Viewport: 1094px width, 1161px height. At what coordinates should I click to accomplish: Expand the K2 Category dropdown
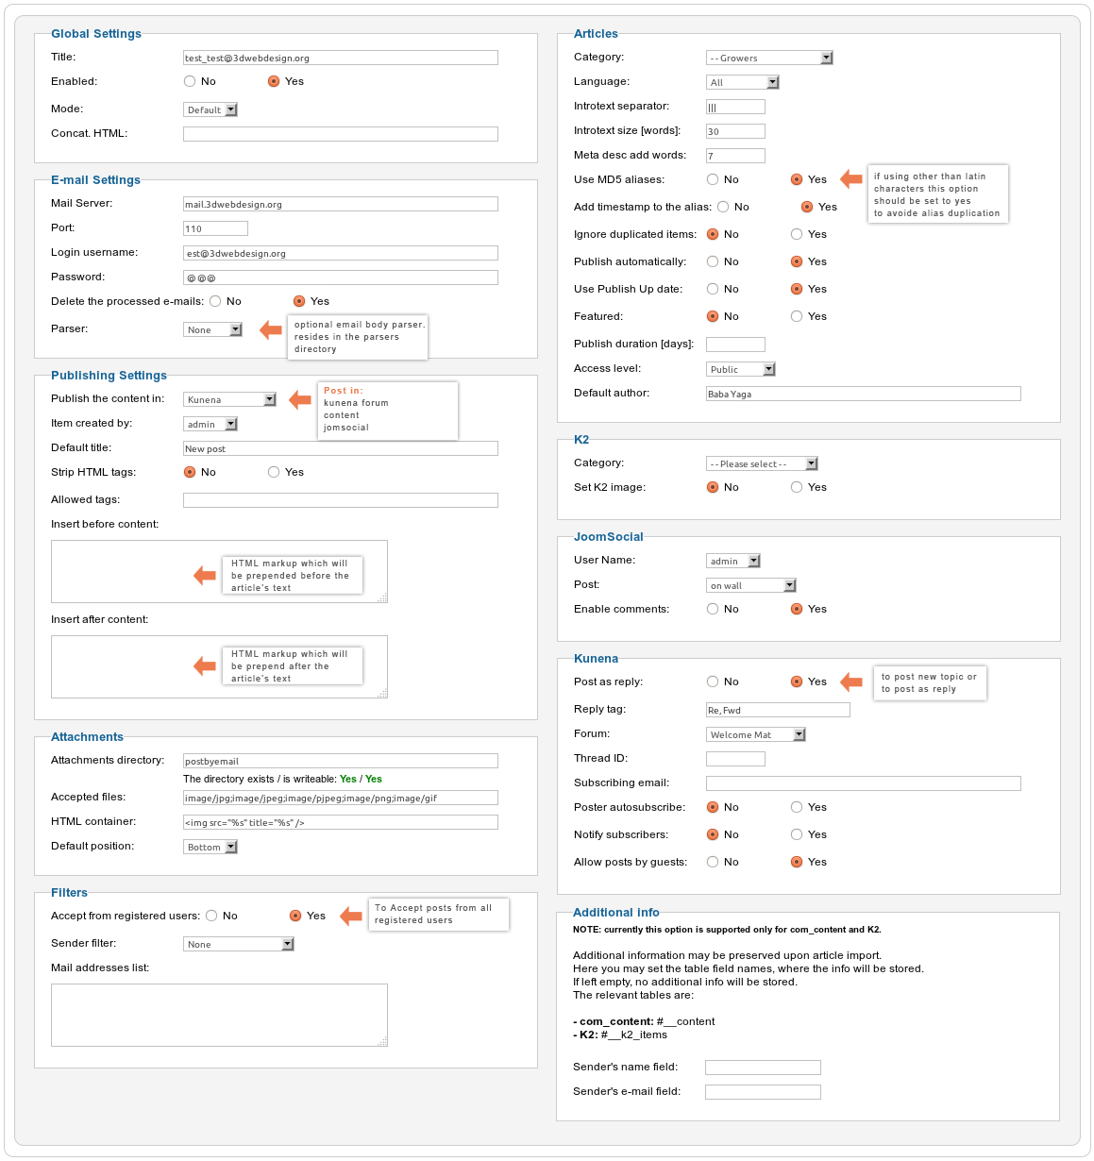[762, 463]
